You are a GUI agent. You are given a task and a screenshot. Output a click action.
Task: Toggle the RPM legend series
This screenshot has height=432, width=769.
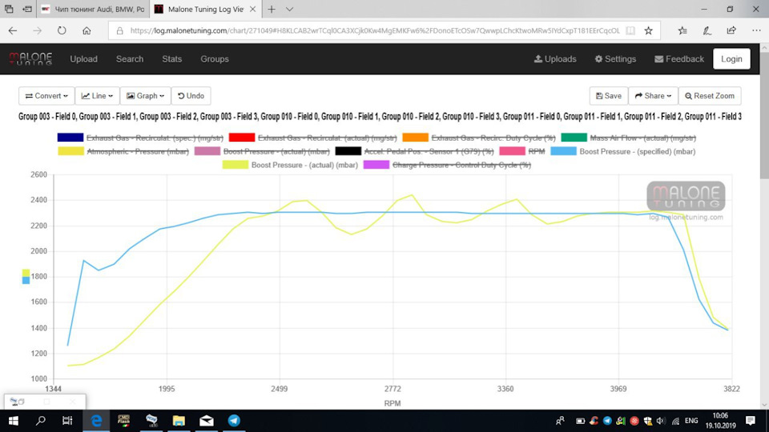click(521, 151)
